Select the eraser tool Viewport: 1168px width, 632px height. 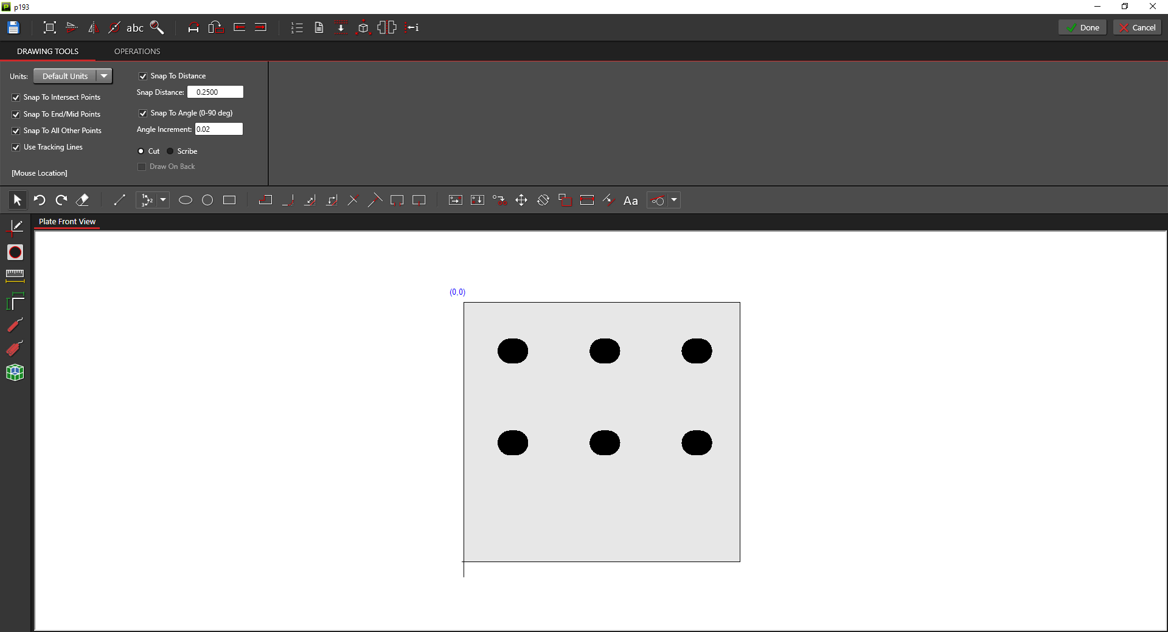tap(83, 200)
